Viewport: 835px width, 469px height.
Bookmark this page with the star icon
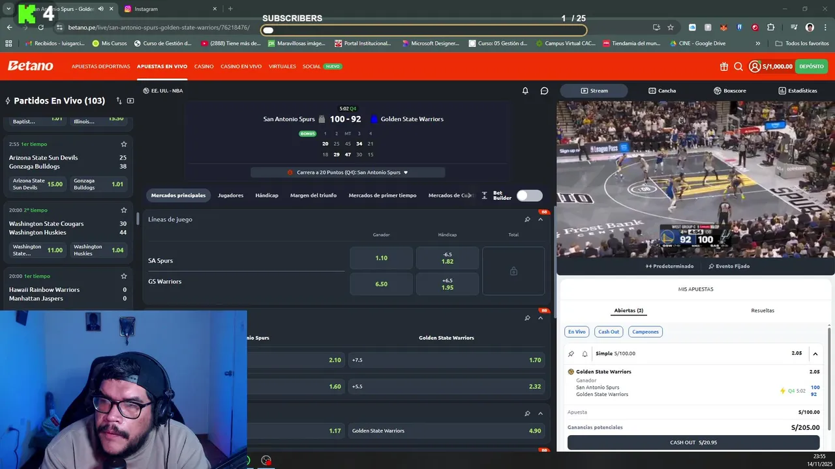pyautogui.click(x=670, y=27)
